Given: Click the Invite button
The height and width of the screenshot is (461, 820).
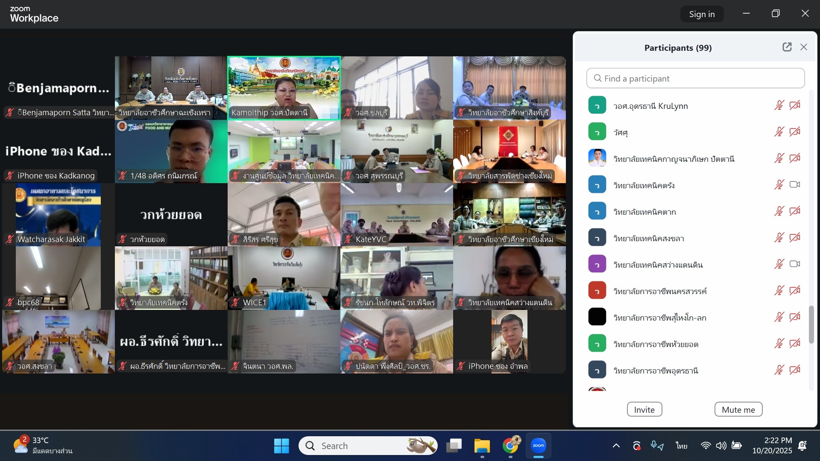Looking at the screenshot, I should coord(644,409).
